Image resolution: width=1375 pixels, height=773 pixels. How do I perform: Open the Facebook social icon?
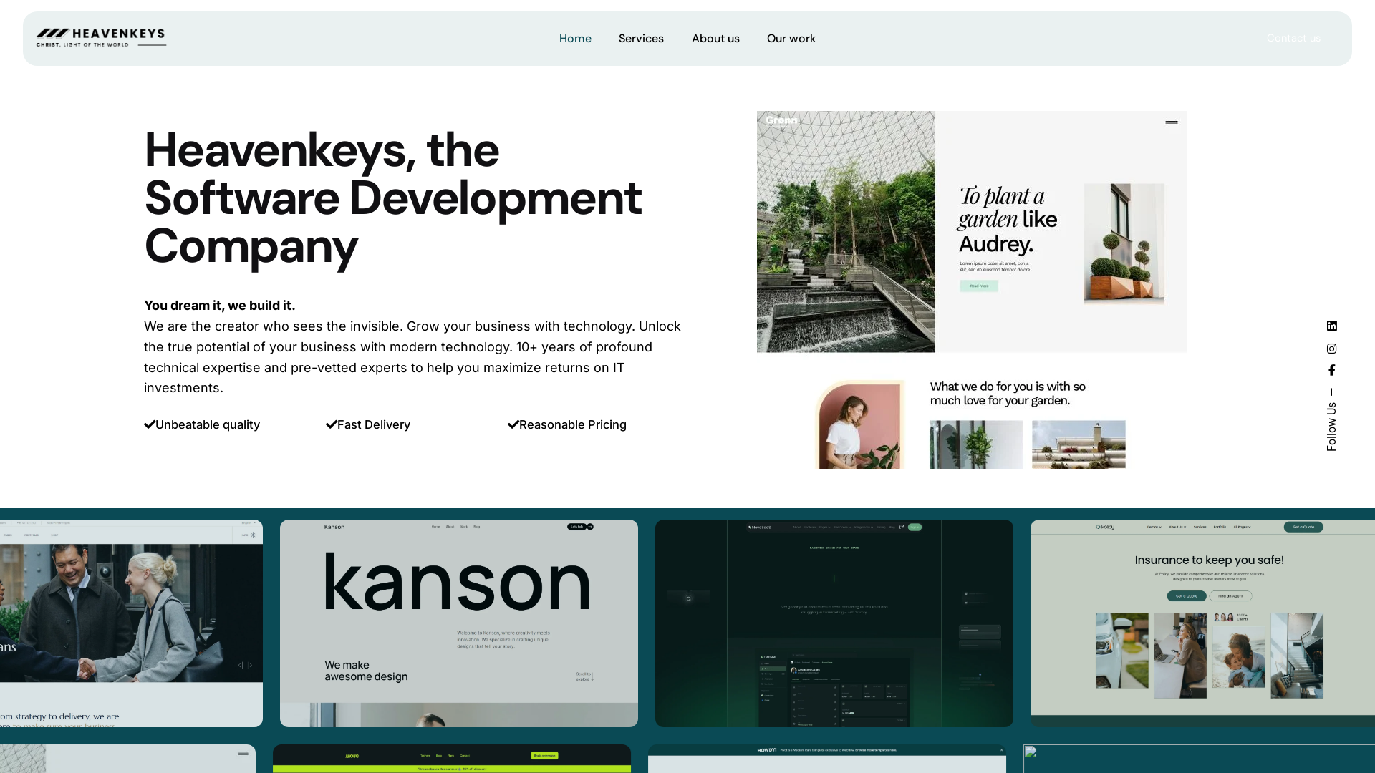click(1331, 370)
